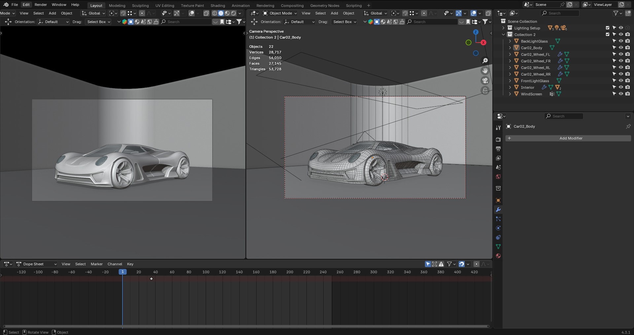Open the Marker menu in Dope Sheet
634x335 pixels.
coord(96,264)
